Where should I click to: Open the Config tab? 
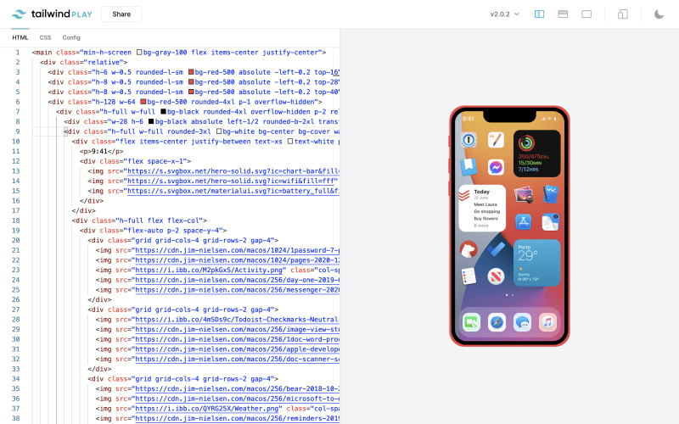(71, 37)
